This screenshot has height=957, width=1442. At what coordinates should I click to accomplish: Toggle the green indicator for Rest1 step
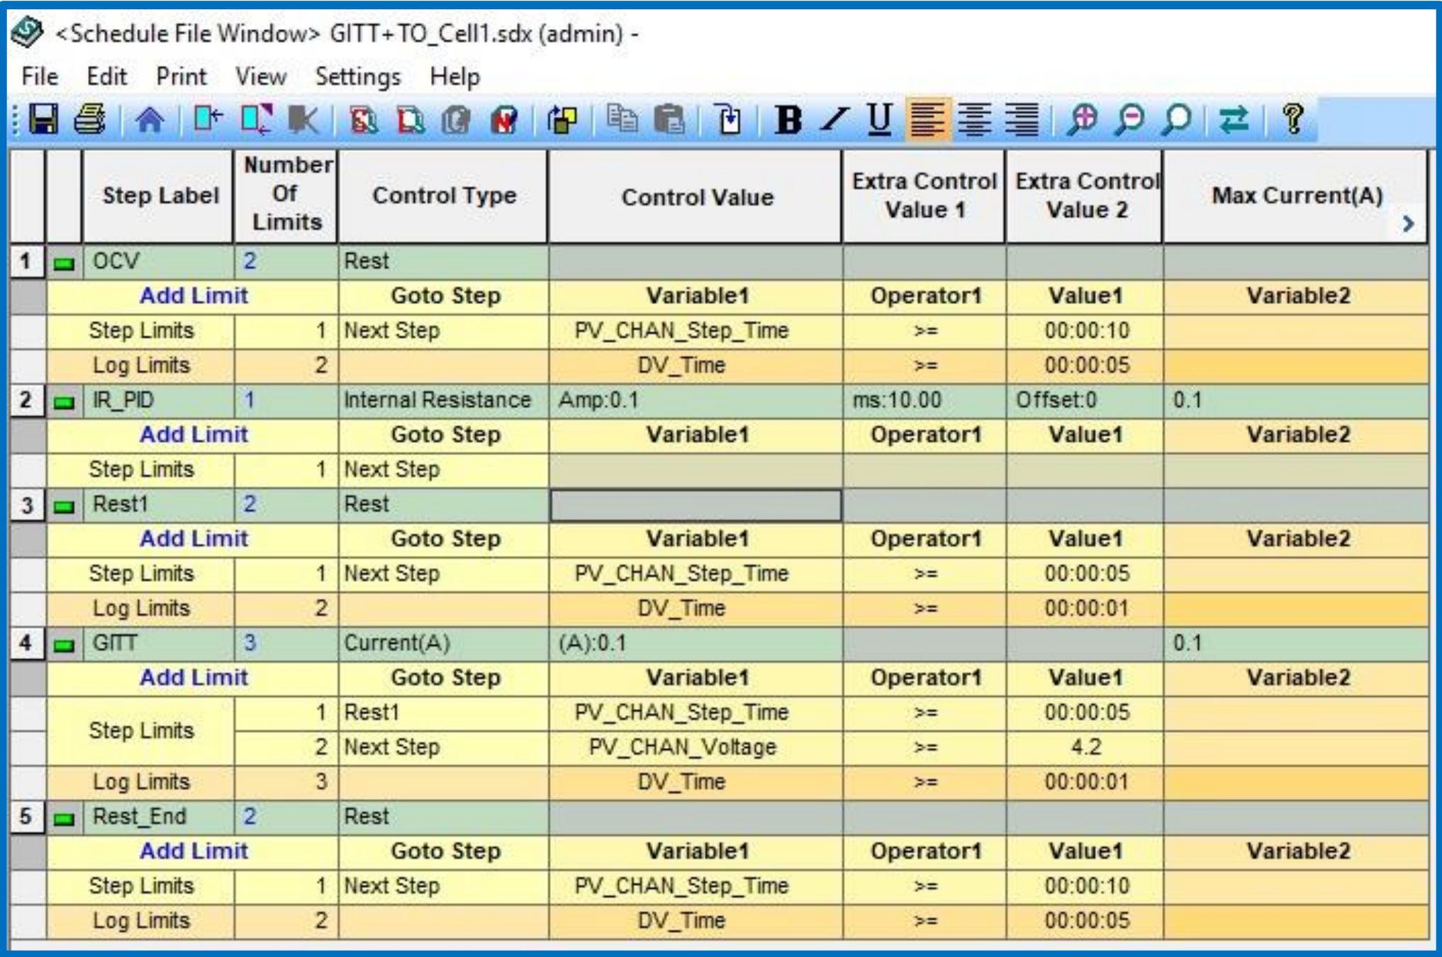tap(64, 507)
